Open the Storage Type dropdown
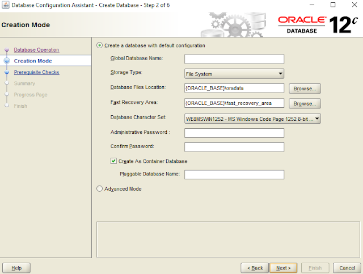Screen dimensions: 363x274 tap(234, 74)
